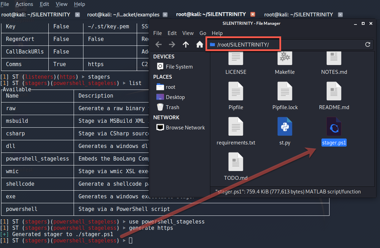Click 'Stage via a PowerShell script' description
The image size is (380, 248).
click(x=124, y=209)
